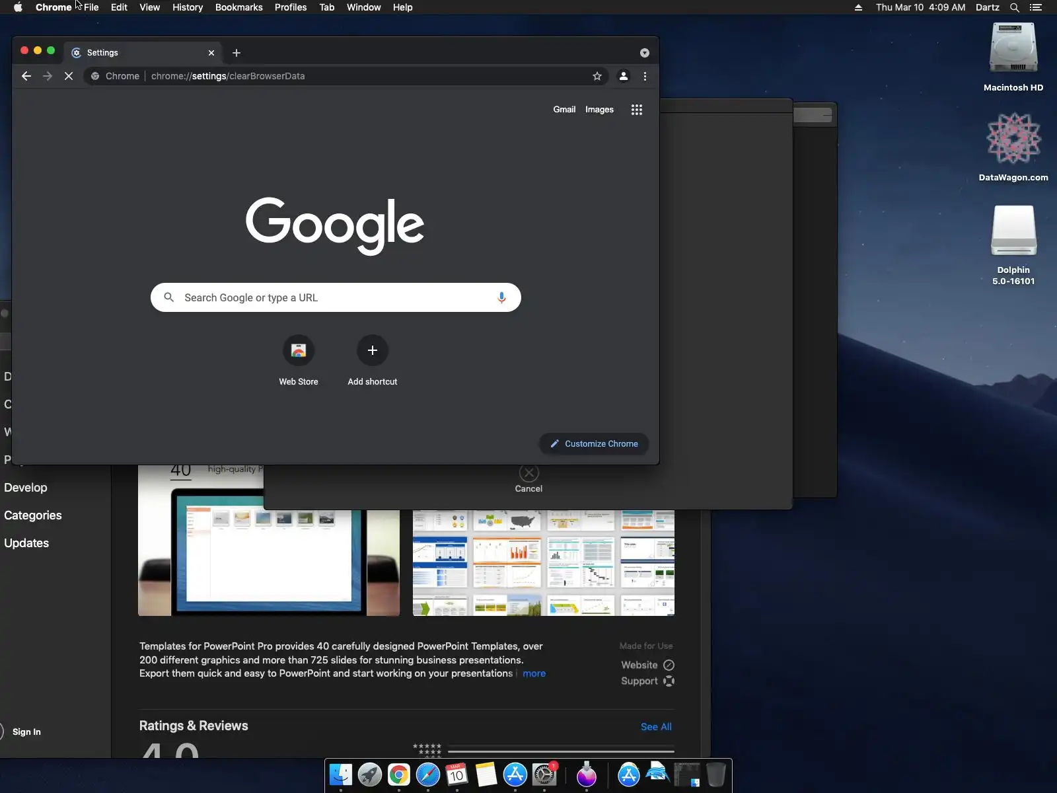Bookmark this page with the star

[597, 76]
